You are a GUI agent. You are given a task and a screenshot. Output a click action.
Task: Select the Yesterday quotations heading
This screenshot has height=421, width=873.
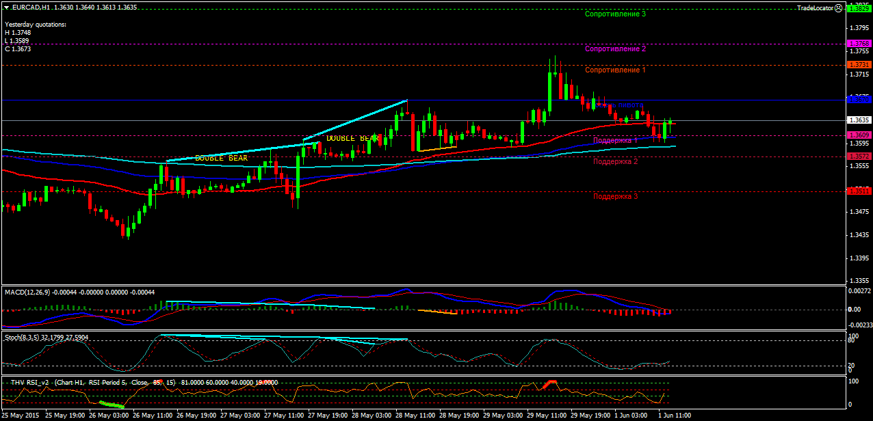coord(35,25)
